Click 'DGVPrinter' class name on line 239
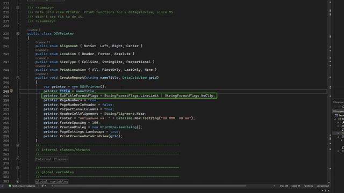The width and height of the screenshot is (344, 193). coord(63,33)
